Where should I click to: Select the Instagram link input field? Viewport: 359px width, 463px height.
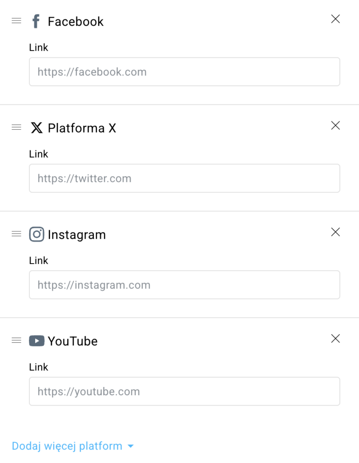[184, 285]
